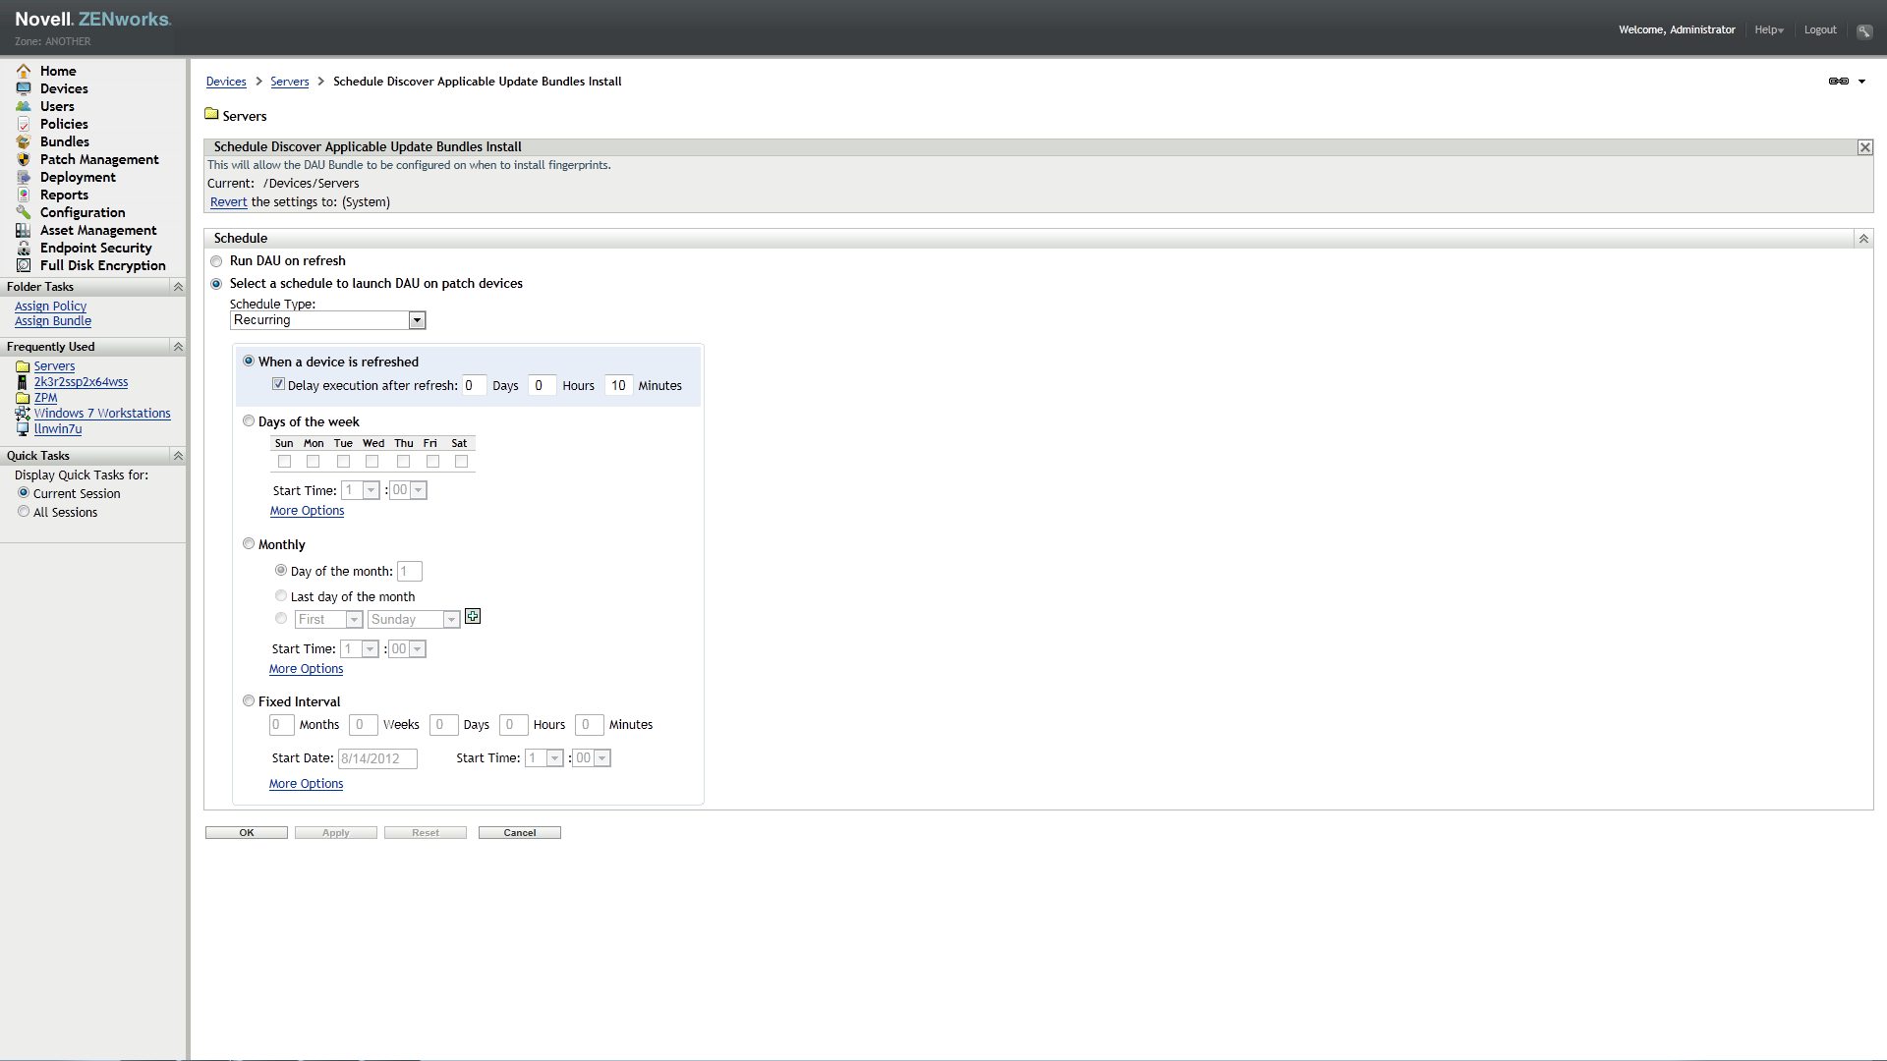Click the Endpoint Security icon
Screen dimensions: 1887x1061
pos(24,248)
